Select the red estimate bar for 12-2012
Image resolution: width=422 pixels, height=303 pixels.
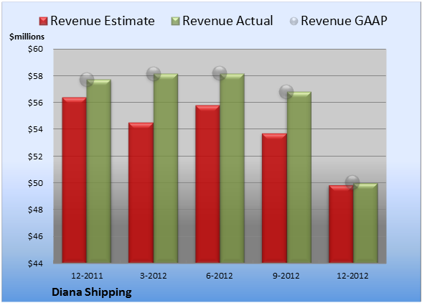(x=341, y=224)
